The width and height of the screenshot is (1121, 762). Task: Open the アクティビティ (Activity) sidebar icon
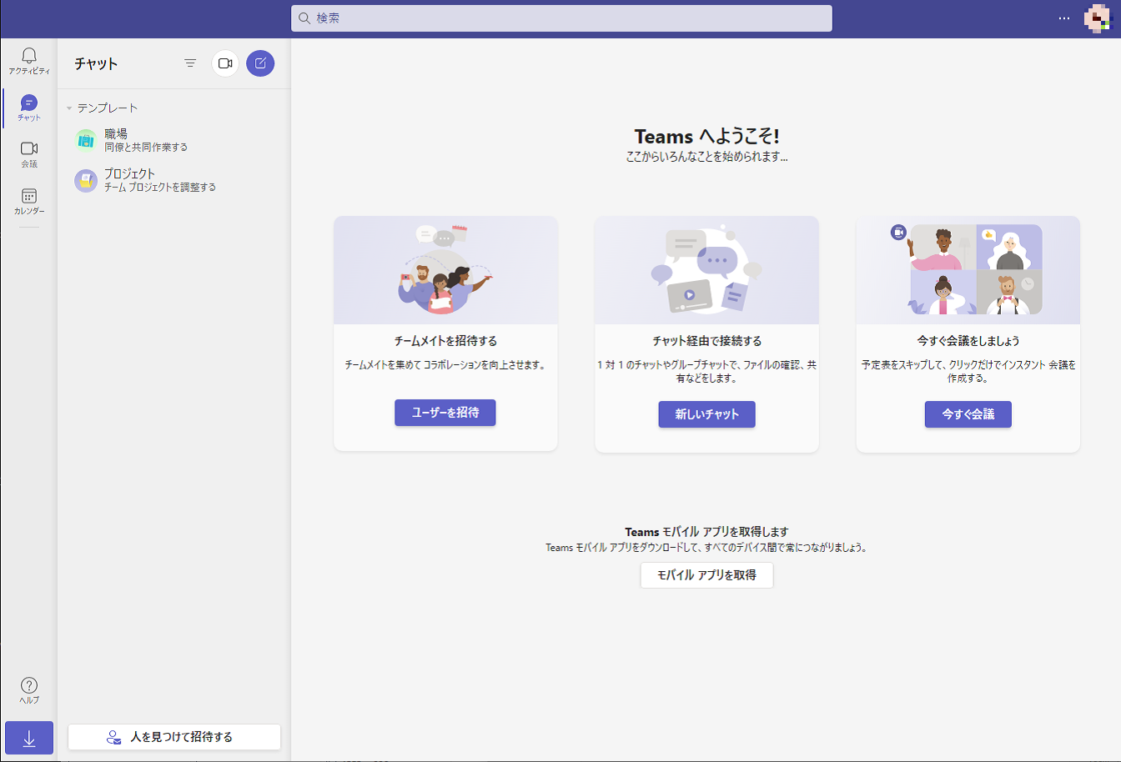point(28,63)
